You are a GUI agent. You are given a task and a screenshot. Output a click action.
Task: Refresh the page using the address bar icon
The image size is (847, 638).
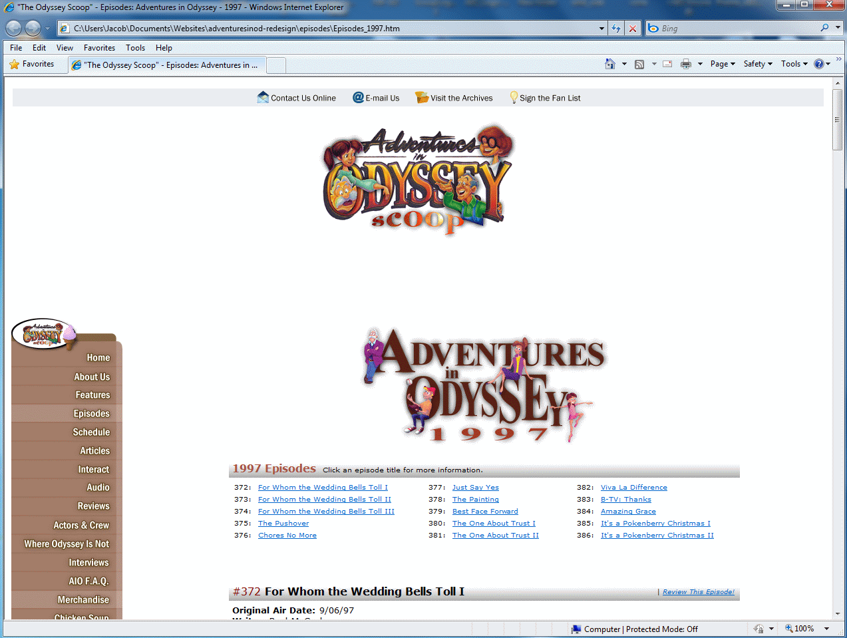(x=616, y=29)
